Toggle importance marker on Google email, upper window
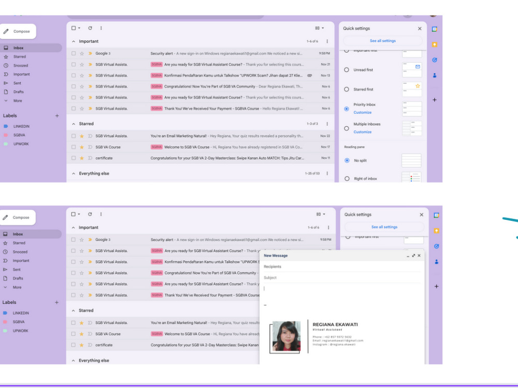518x388 pixels. click(90, 53)
